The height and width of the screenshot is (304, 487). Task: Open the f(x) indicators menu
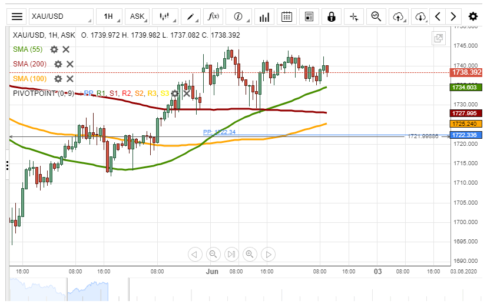214,16
